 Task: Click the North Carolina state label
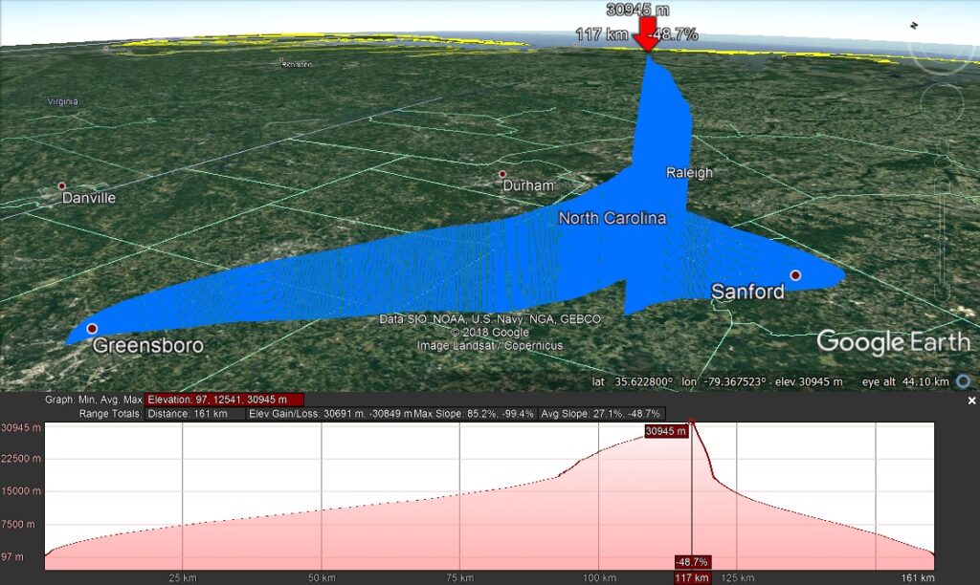point(612,218)
